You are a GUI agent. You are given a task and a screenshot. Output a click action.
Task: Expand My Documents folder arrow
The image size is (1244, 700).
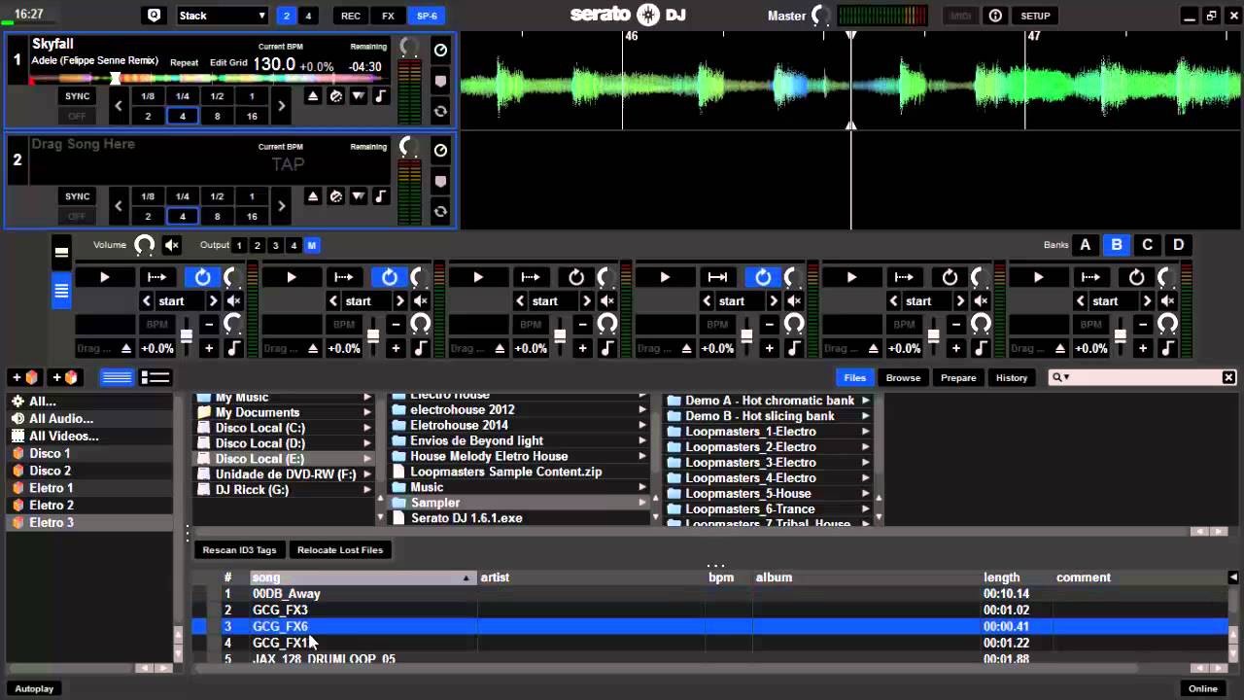click(367, 412)
